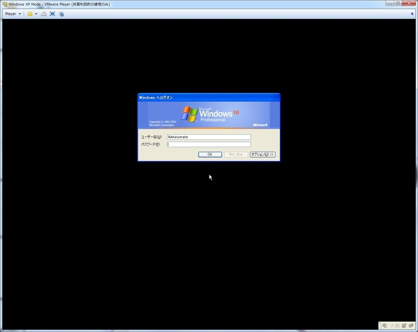Change IME conversion mode labeled 般

point(397,326)
